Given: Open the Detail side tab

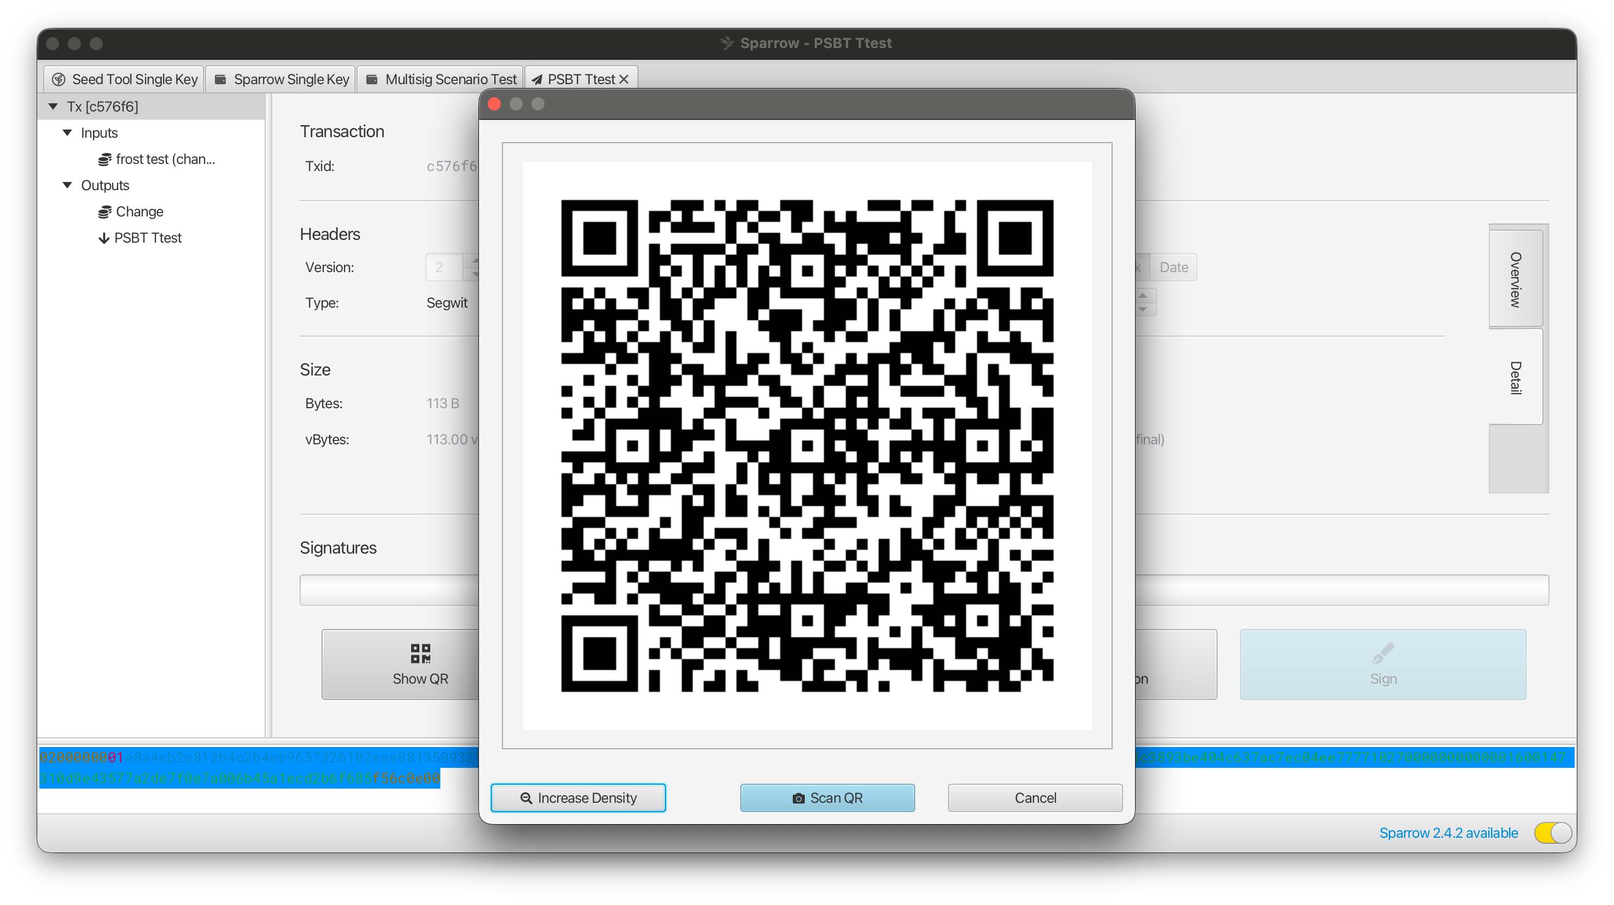Looking at the screenshot, I should 1516,378.
